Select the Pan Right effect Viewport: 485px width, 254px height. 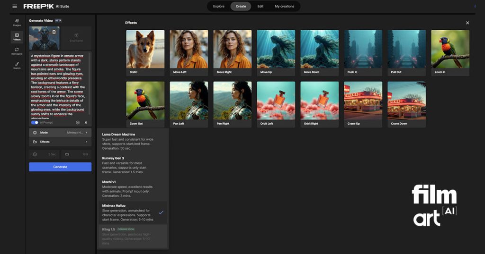tap(232, 104)
